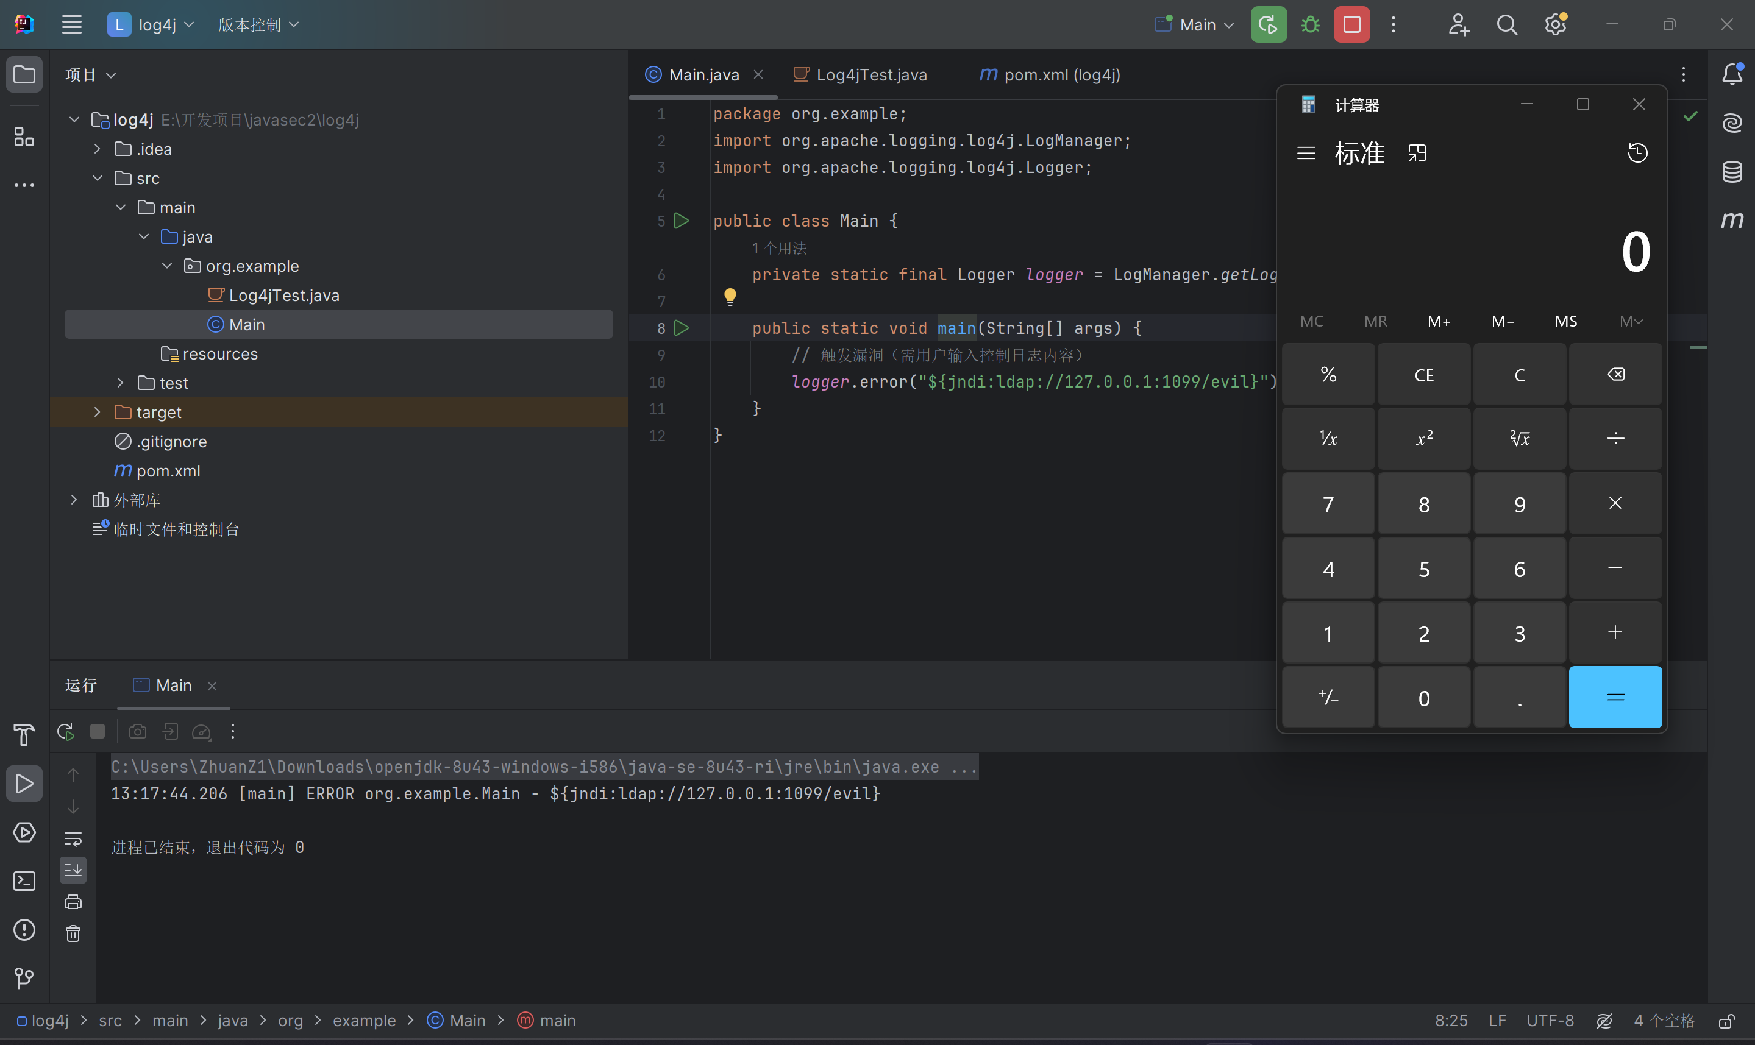Run class Main from line 5 gutter arrow
Screen dimensions: 1755x1045
click(x=681, y=221)
